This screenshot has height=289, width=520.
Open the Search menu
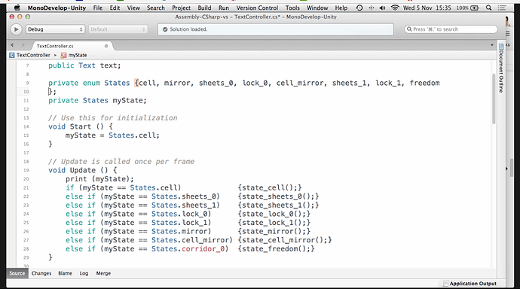156,8
